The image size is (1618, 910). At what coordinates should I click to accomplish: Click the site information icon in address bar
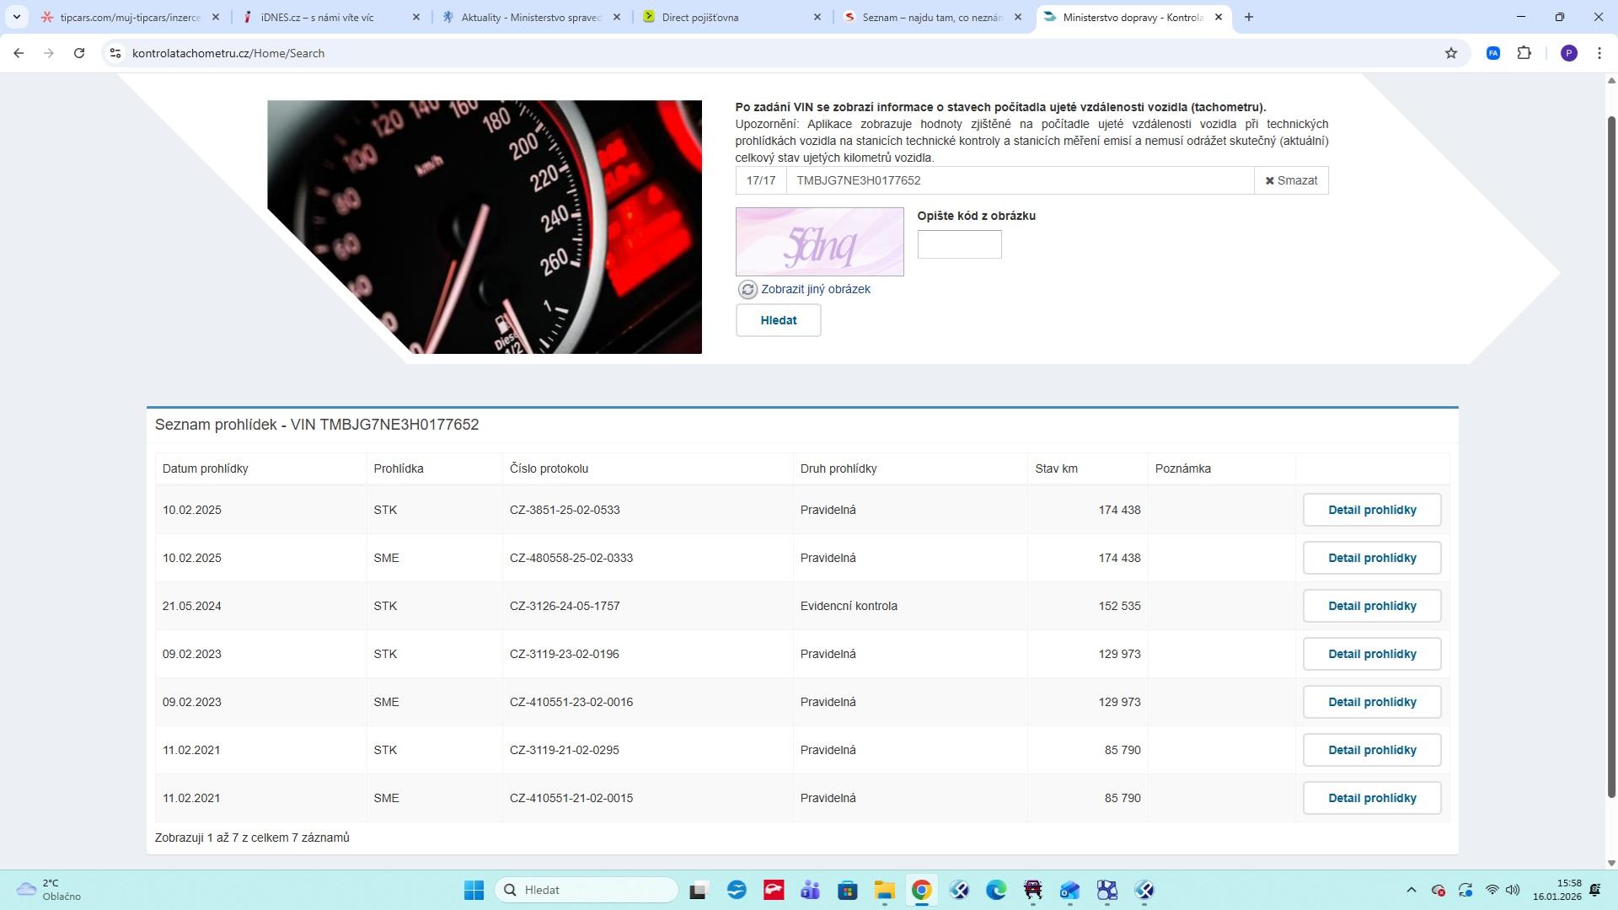coord(115,53)
